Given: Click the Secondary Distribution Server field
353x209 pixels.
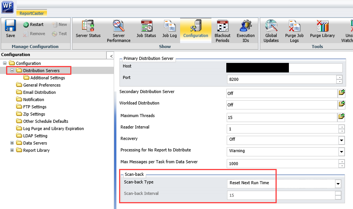Looking at the screenshot, I should [282, 93].
